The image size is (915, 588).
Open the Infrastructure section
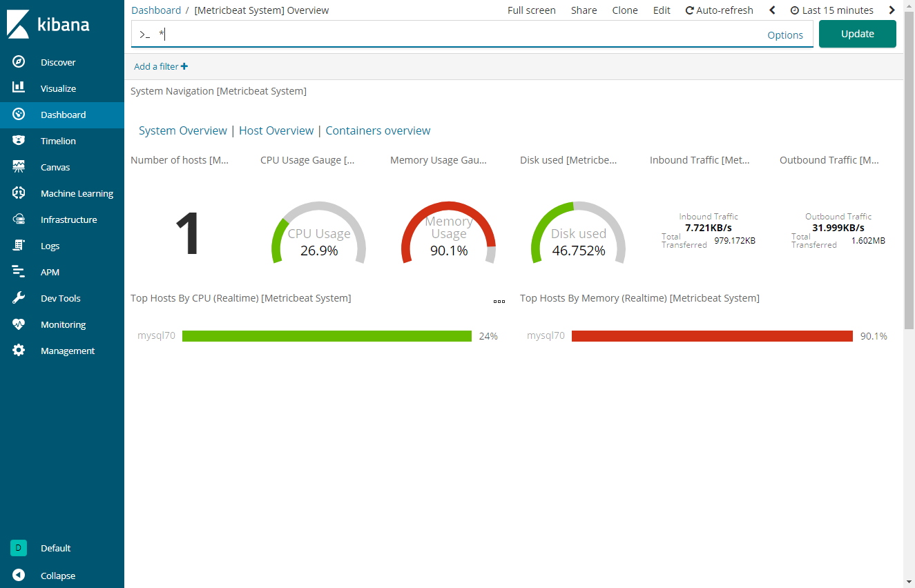[68, 219]
